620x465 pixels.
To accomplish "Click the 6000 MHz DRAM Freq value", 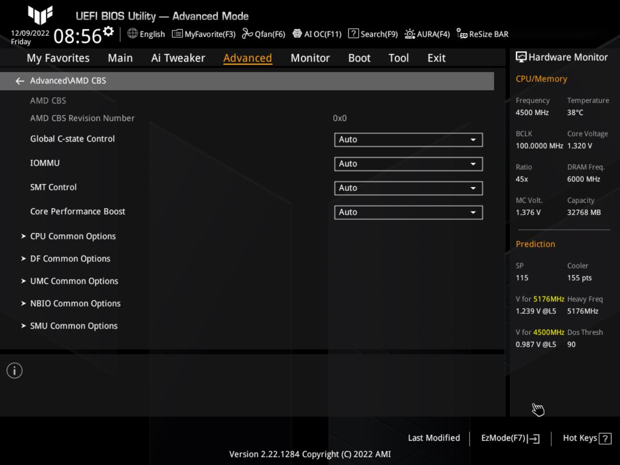I will 584,179.
